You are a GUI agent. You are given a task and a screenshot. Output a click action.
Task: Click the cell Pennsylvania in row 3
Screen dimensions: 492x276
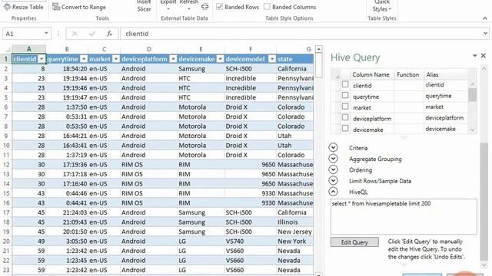pos(295,78)
